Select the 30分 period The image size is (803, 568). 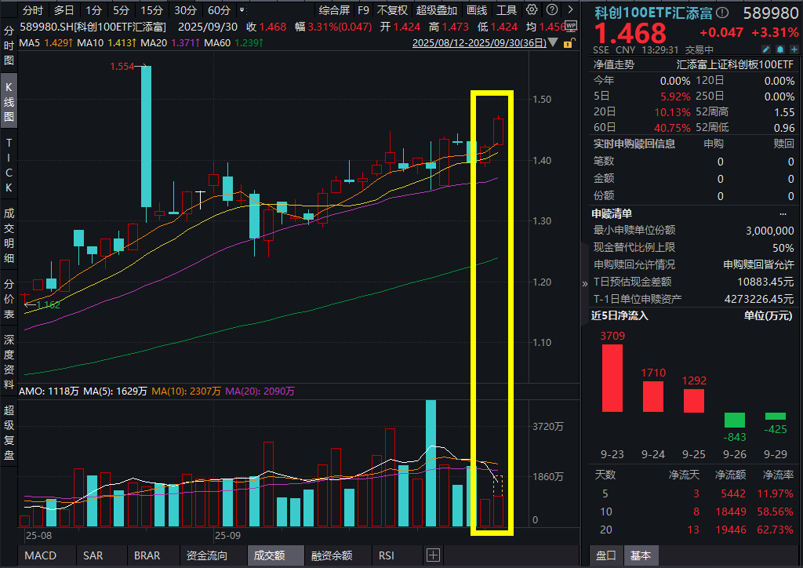point(185,10)
